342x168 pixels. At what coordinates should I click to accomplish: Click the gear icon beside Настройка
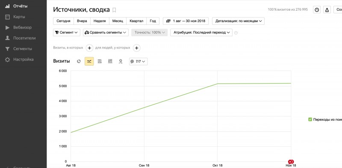7,59
